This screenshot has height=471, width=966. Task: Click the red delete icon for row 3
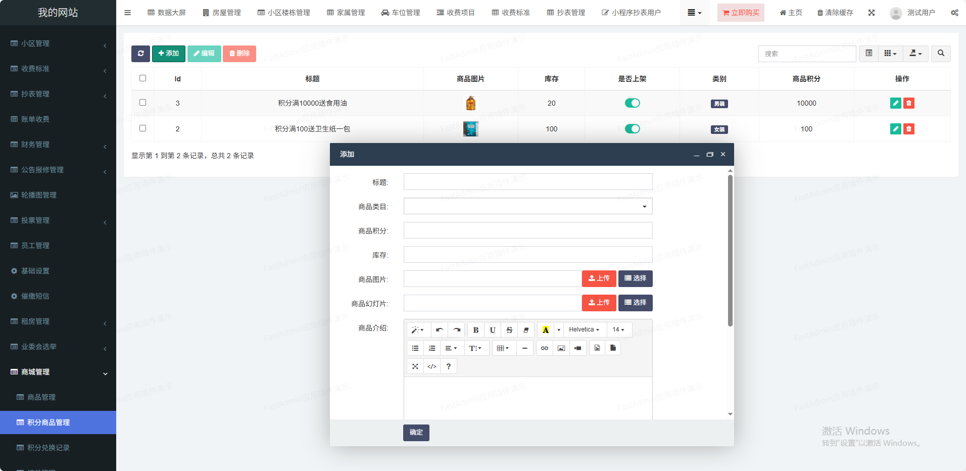(x=909, y=103)
